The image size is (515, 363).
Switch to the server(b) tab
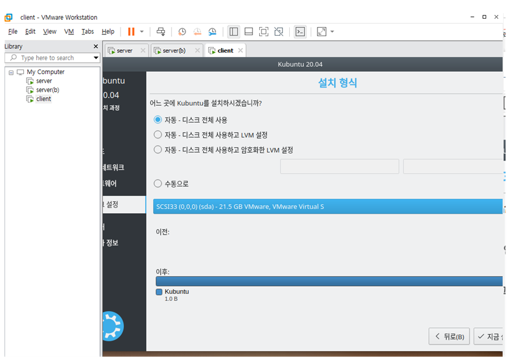coord(173,50)
